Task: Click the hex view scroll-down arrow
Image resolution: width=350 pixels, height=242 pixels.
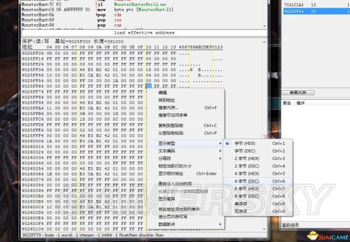Action: (x=265, y=229)
